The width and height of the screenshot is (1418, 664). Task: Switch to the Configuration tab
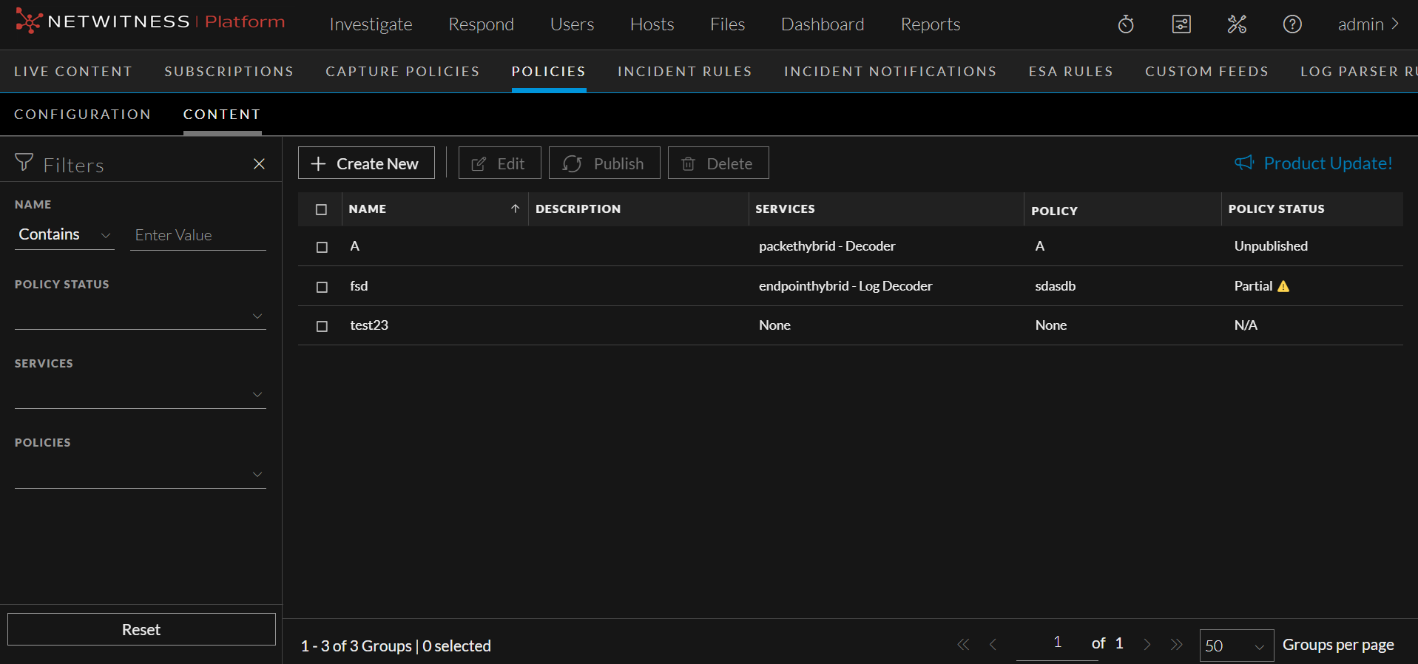click(x=83, y=115)
